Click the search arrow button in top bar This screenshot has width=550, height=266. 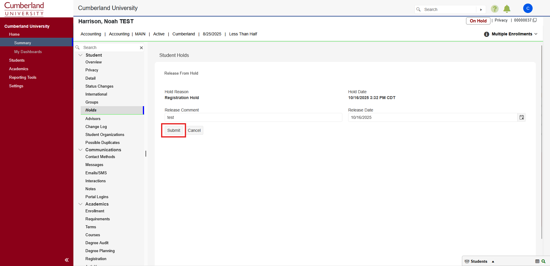(x=481, y=9)
